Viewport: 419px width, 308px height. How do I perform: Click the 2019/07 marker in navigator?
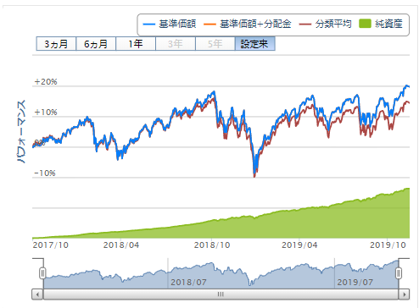[355, 282]
